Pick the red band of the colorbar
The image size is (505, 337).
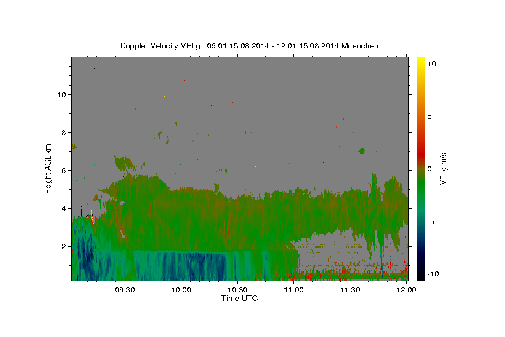420,154
